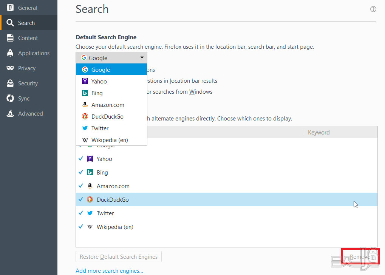Open the help question mark icon
Viewport: 385px width, 275px height.
point(373,9)
